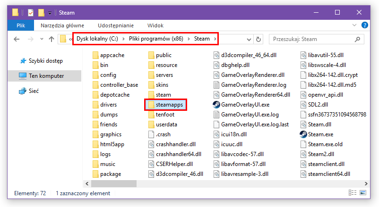
Task: Expand the ribbon with the chevron
Action: tap(355, 25)
